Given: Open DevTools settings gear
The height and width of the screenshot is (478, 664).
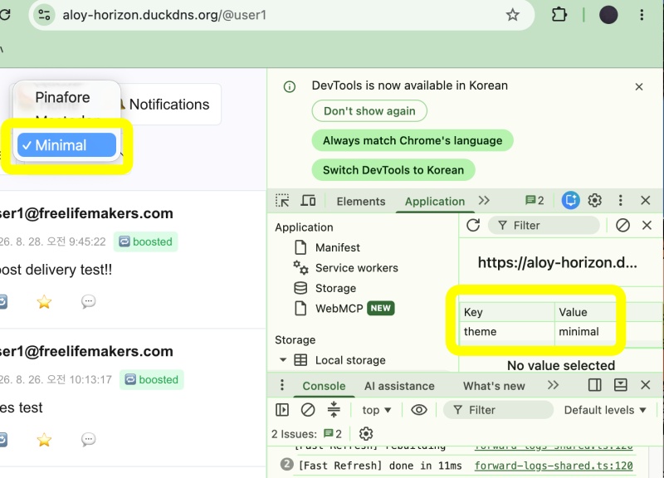Looking at the screenshot, I should 594,200.
